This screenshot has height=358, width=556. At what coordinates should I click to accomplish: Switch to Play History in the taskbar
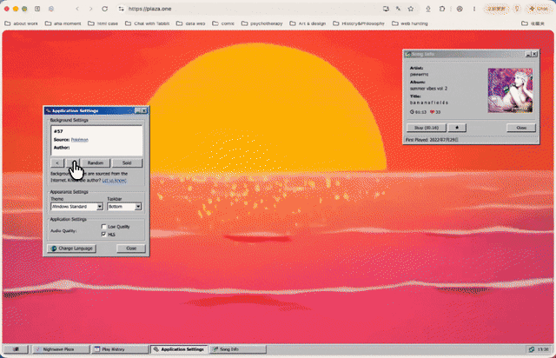pos(120,349)
